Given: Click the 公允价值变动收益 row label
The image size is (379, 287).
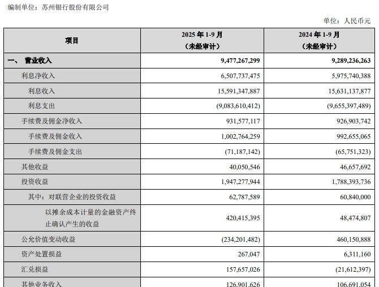Looking at the screenshot, I should (x=48, y=239).
